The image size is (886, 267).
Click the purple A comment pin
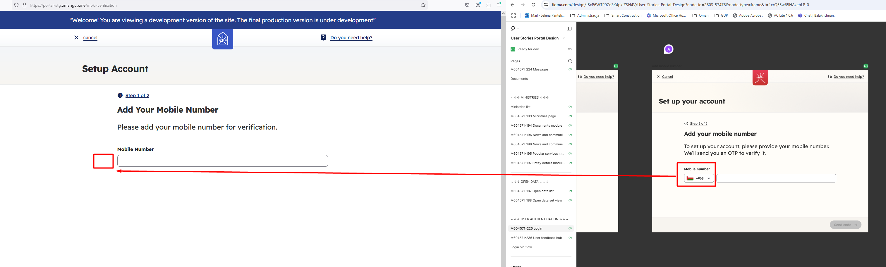668,49
